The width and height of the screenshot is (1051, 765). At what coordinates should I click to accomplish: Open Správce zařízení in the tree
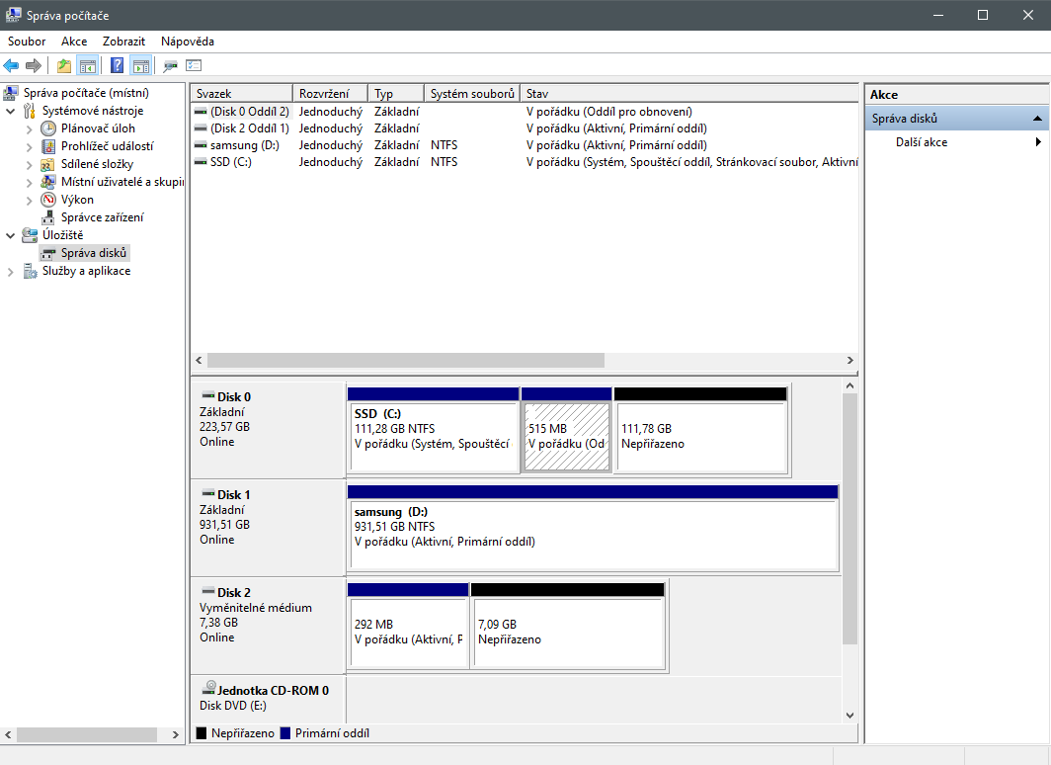102,217
